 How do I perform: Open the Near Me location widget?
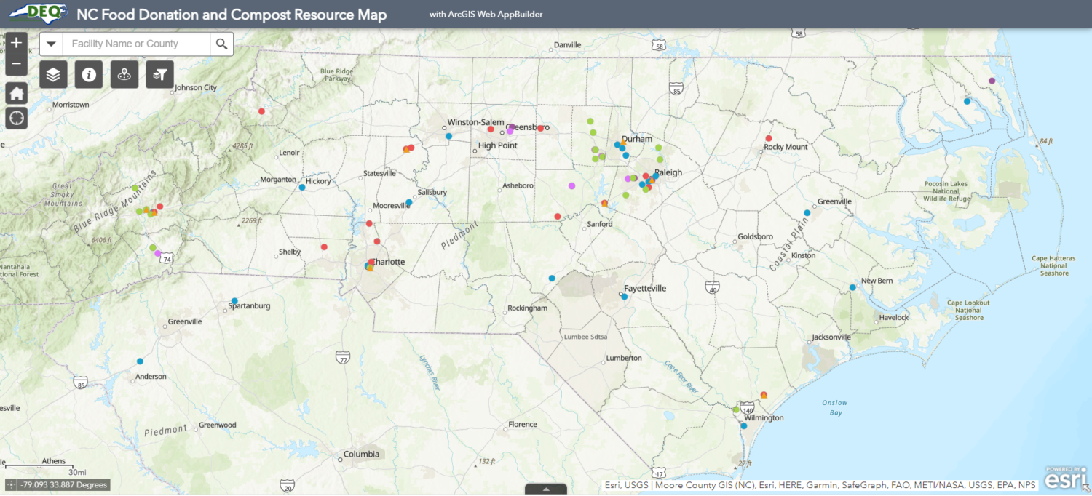click(x=124, y=73)
